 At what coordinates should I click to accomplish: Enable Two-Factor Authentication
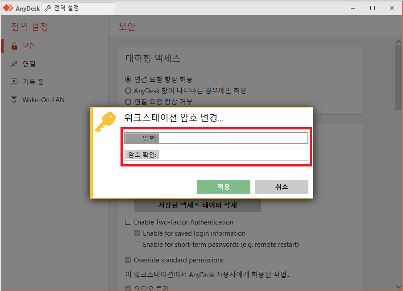click(x=128, y=222)
